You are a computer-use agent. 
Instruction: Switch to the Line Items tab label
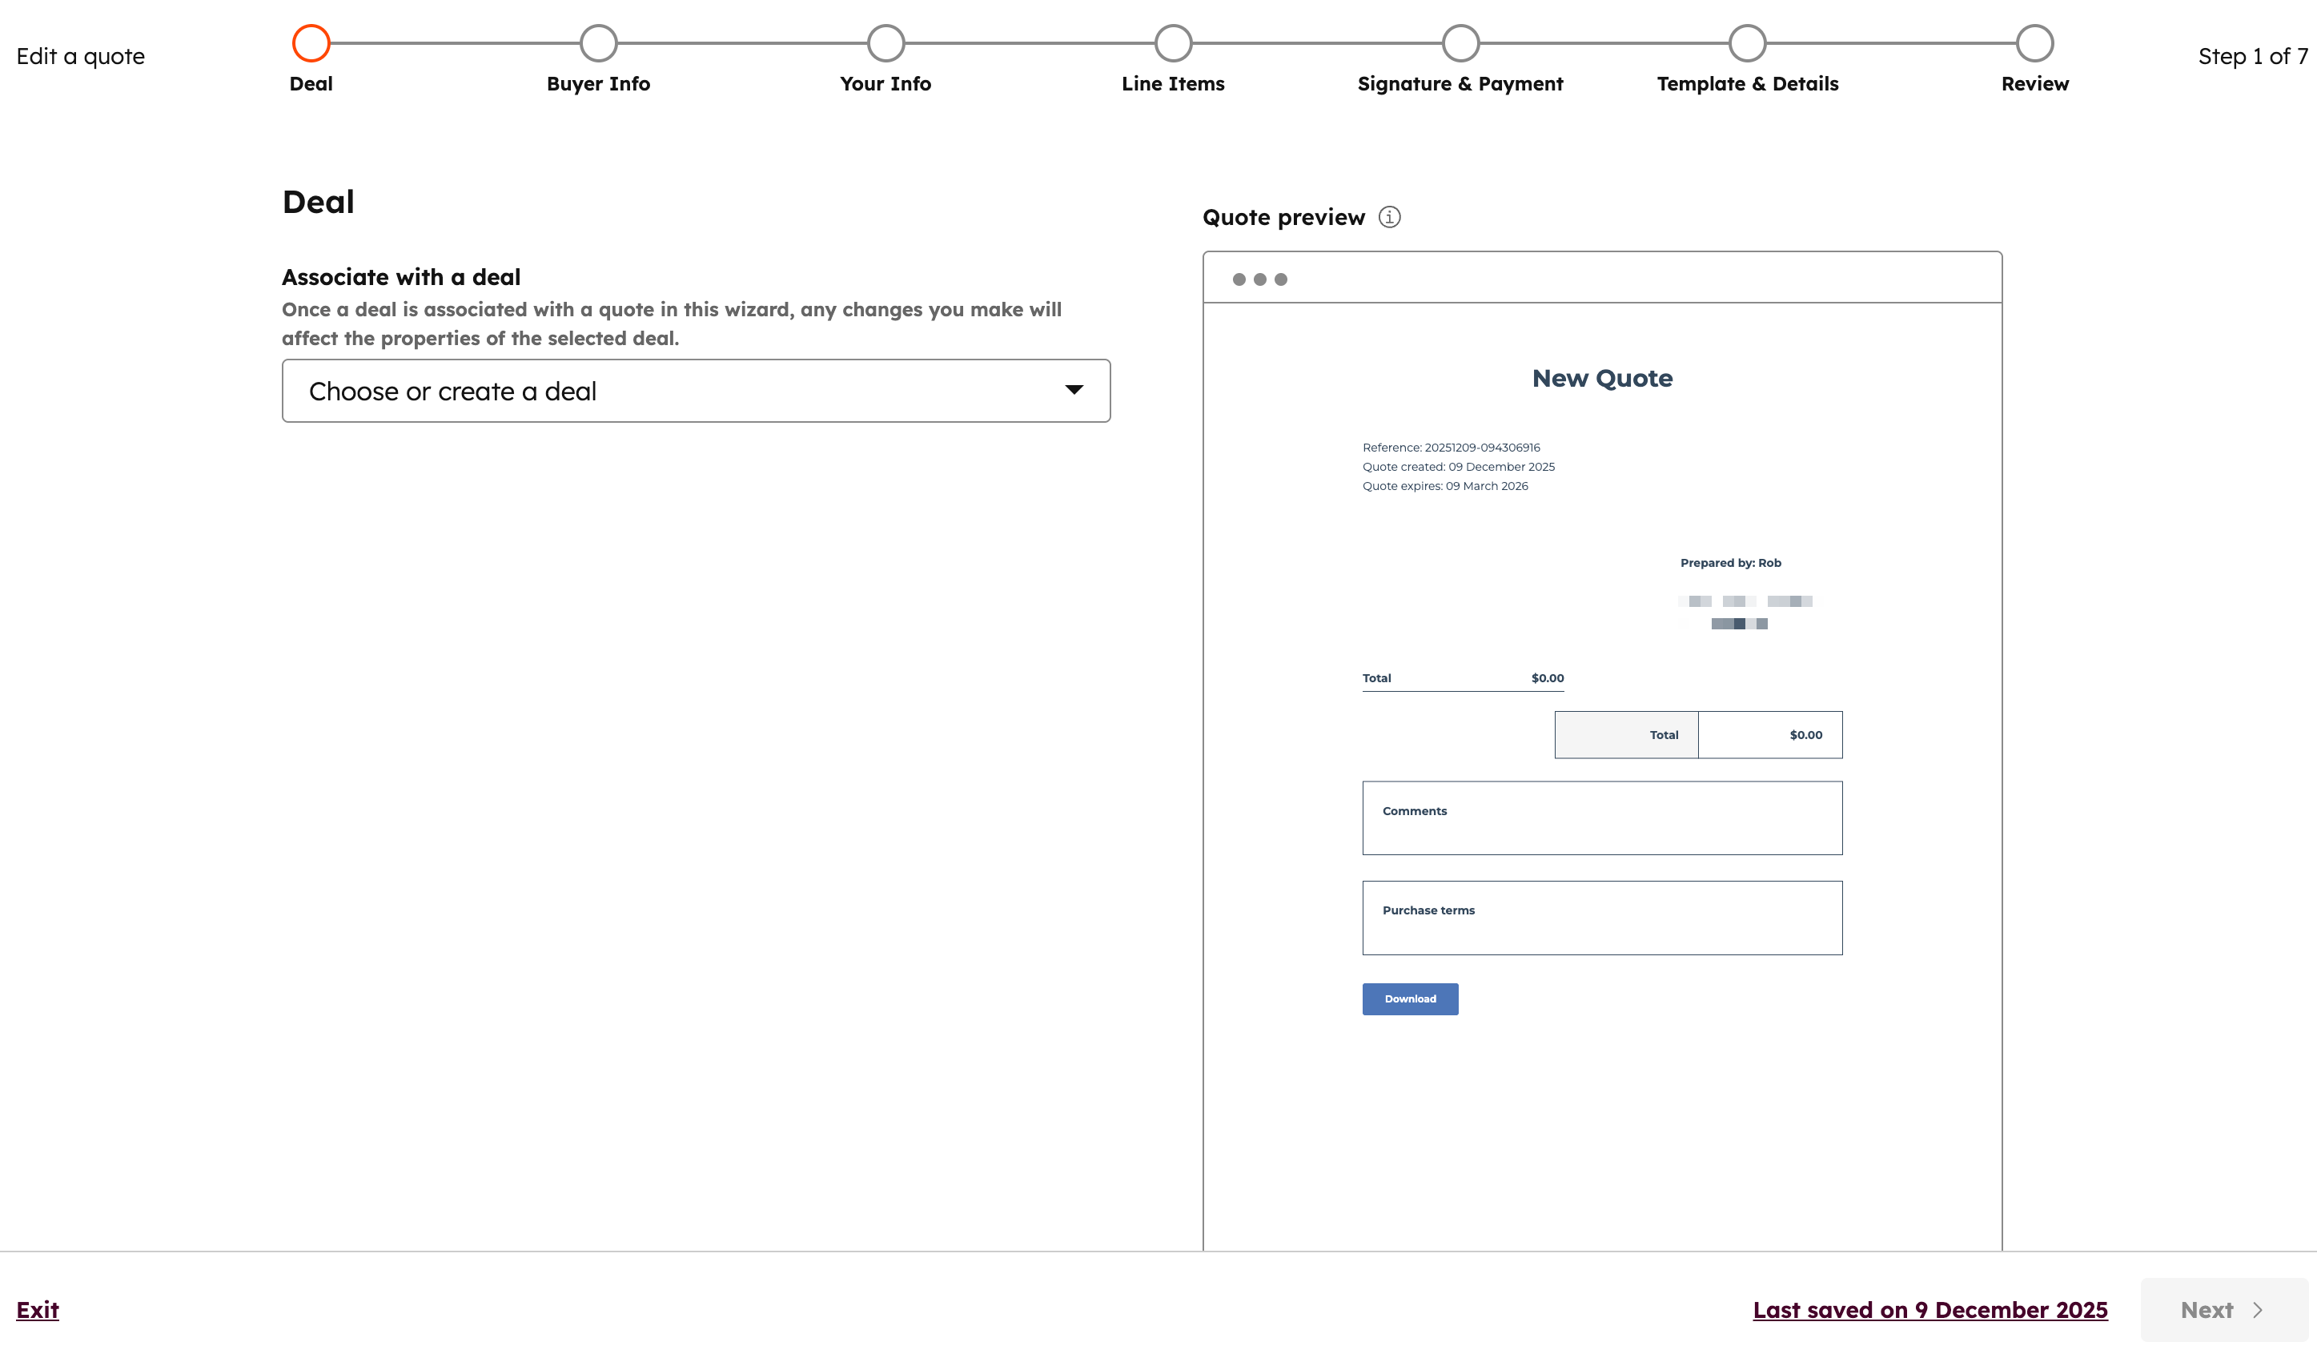[x=1172, y=82]
